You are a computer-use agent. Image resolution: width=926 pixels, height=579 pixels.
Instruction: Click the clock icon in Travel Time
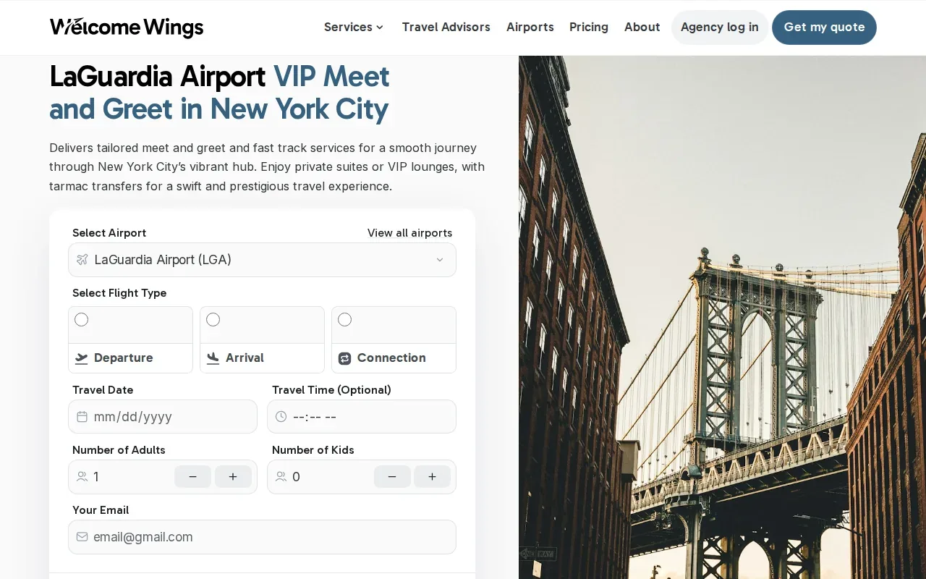coord(281,417)
